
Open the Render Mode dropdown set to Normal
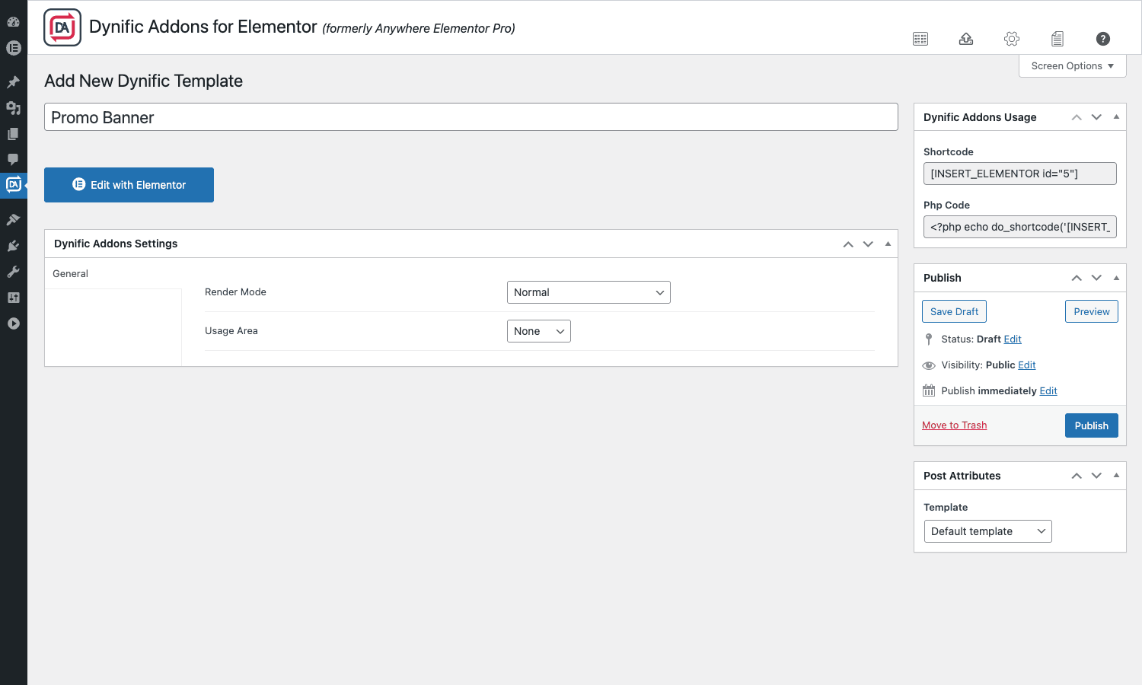pyautogui.click(x=589, y=292)
